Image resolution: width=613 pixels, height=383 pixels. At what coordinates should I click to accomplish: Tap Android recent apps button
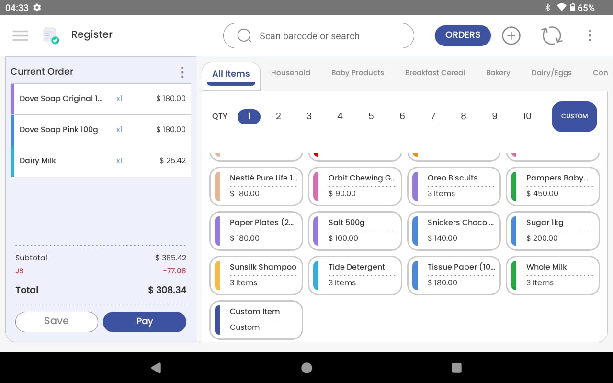456,368
